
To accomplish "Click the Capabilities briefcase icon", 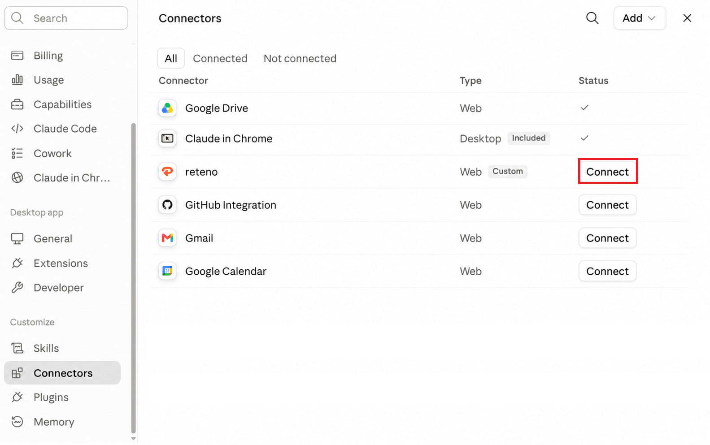I will pyautogui.click(x=17, y=104).
